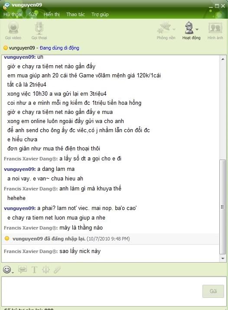Open the smiley emoticon picker
Screen dimensions: 228x310
tap(7, 270)
